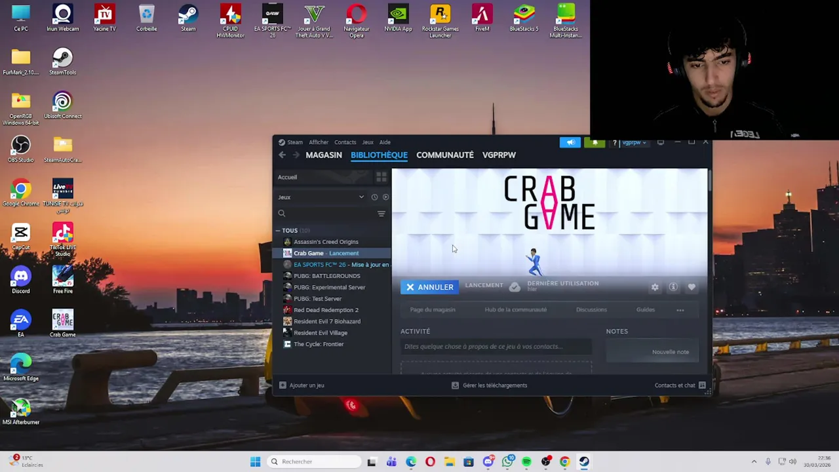Switch to the BIBLIOTHÈQUE tab

(x=379, y=155)
